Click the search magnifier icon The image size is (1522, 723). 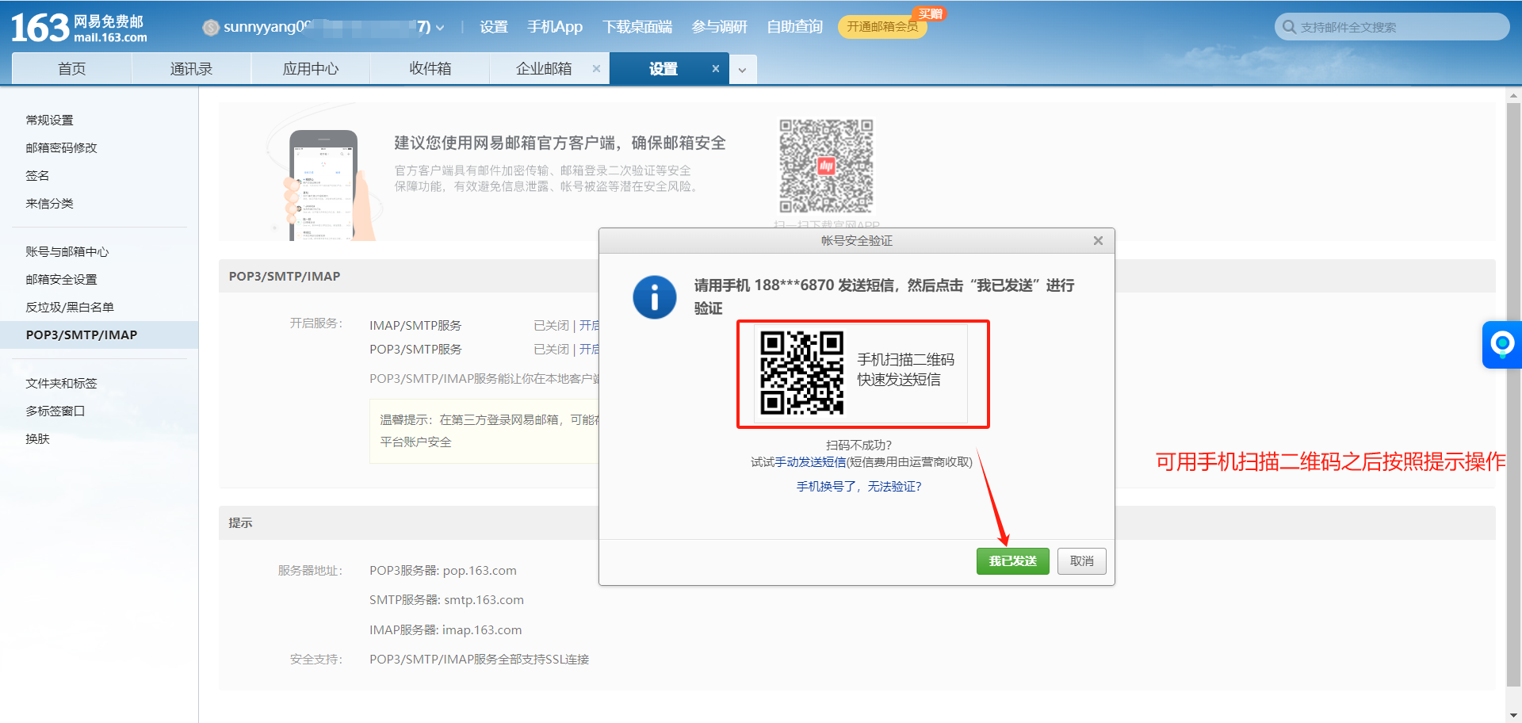coord(1289,27)
